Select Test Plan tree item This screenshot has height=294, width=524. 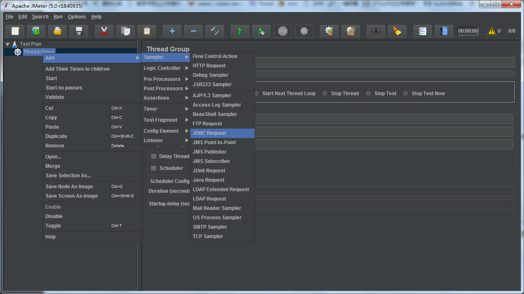(x=31, y=44)
